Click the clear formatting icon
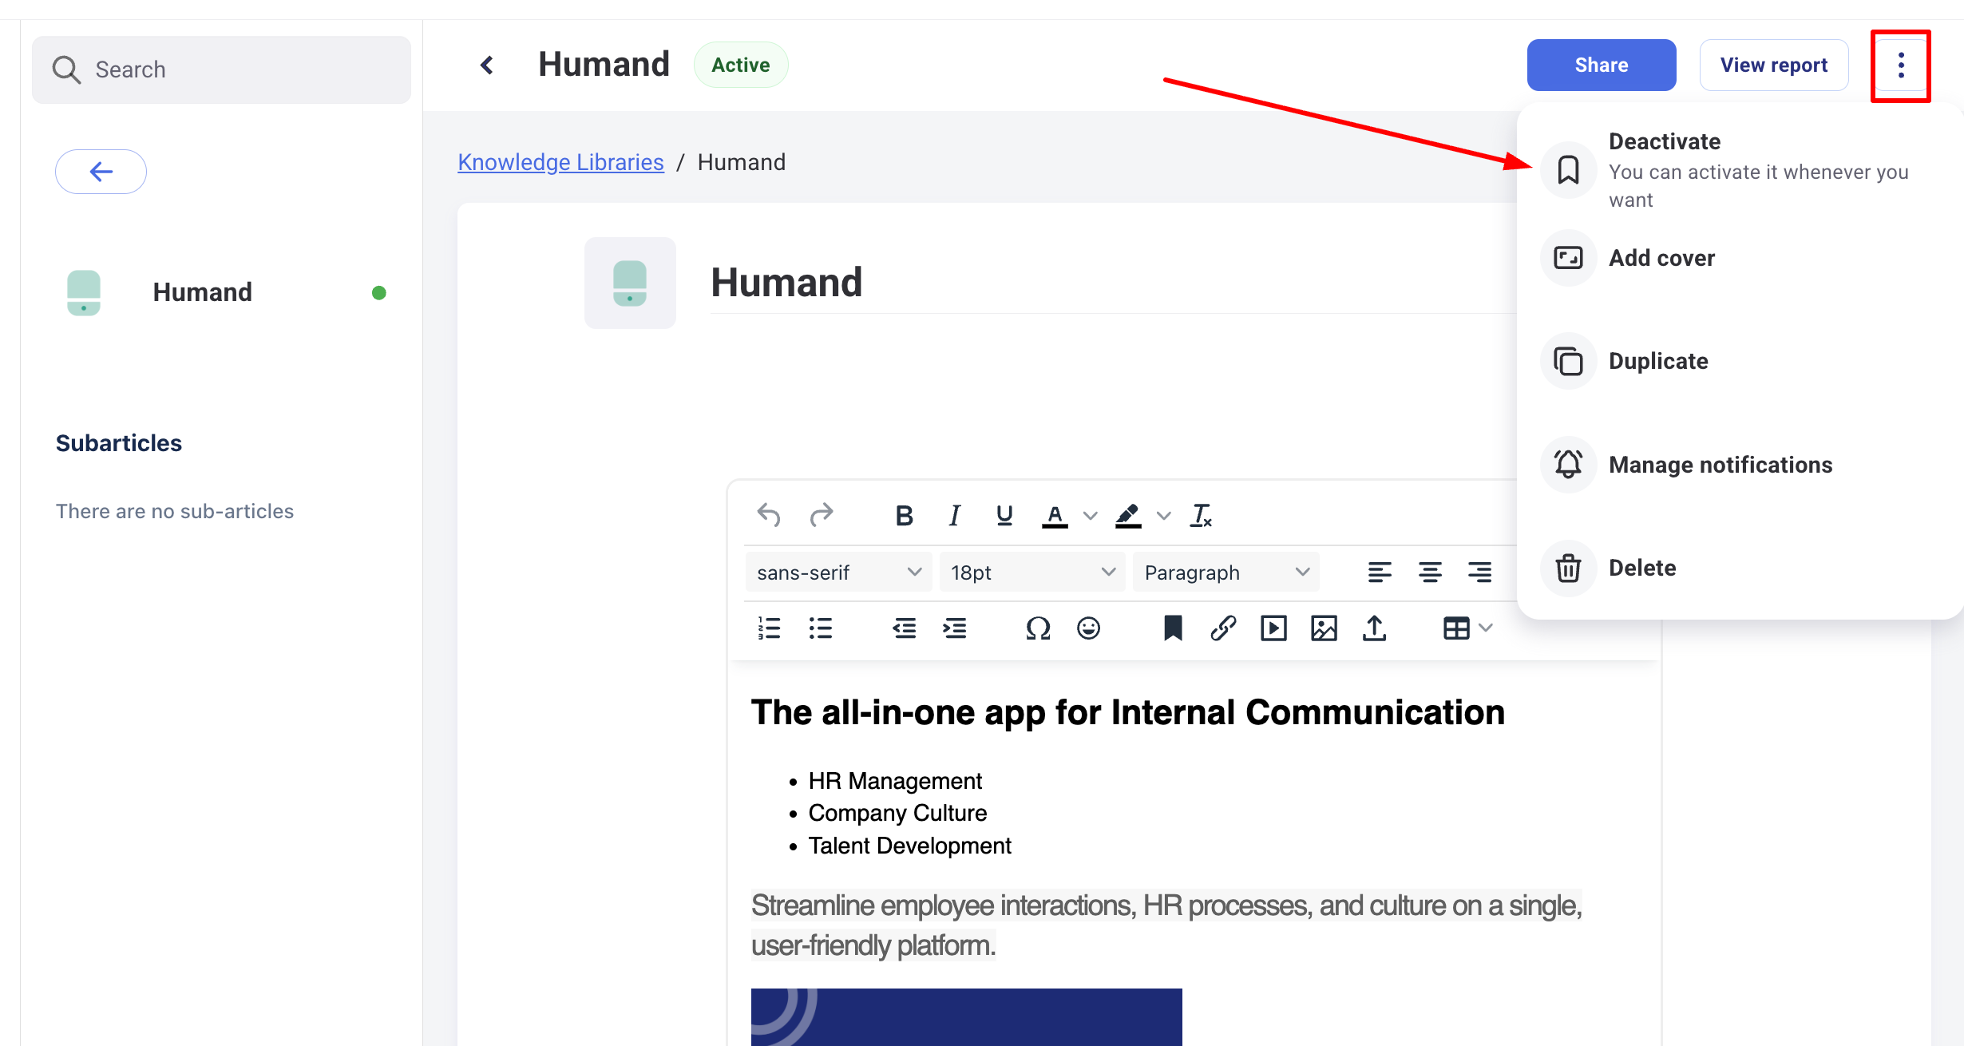 point(1201,516)
